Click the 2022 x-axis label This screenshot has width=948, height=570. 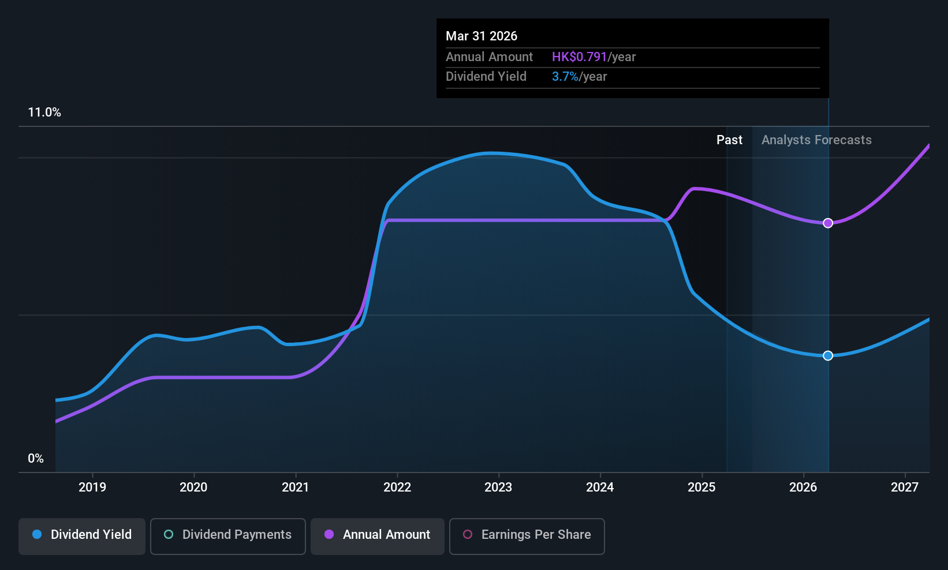coord(397,487)
